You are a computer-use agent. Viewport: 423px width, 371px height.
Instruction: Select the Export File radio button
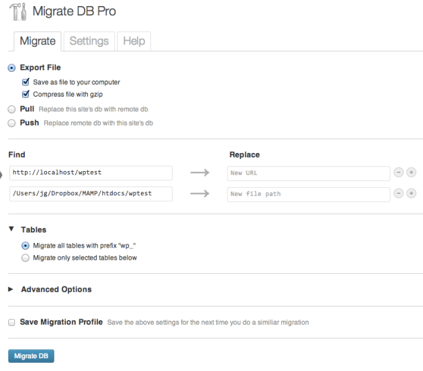pyautogui.click(x=11, y=68)
